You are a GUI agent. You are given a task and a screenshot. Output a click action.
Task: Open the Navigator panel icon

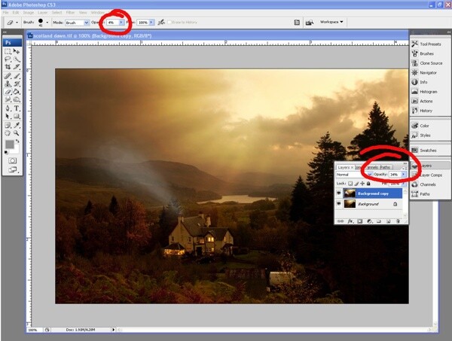pos(414,72)
